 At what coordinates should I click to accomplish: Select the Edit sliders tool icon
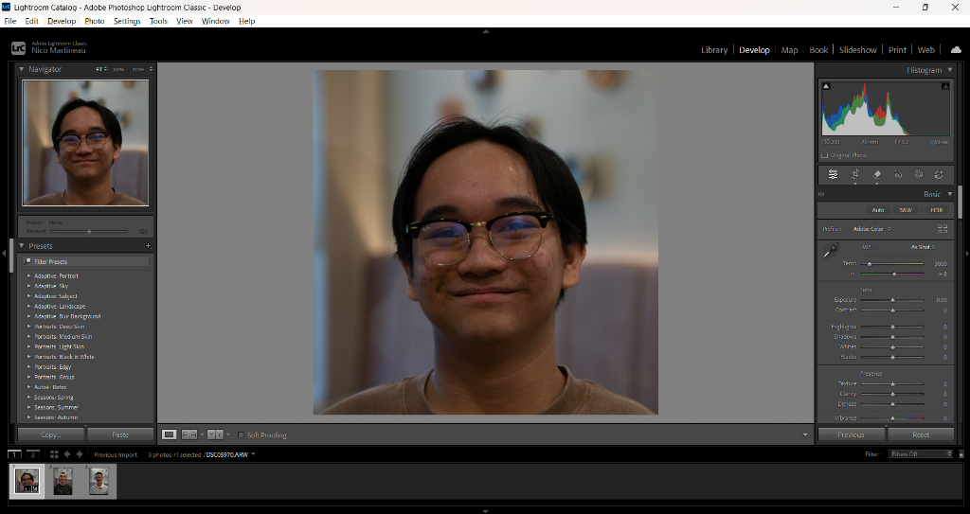click(x=834, y=175)
